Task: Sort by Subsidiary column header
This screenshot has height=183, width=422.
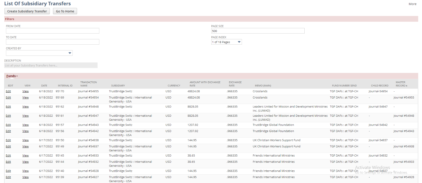Action: tap(118, 86)
